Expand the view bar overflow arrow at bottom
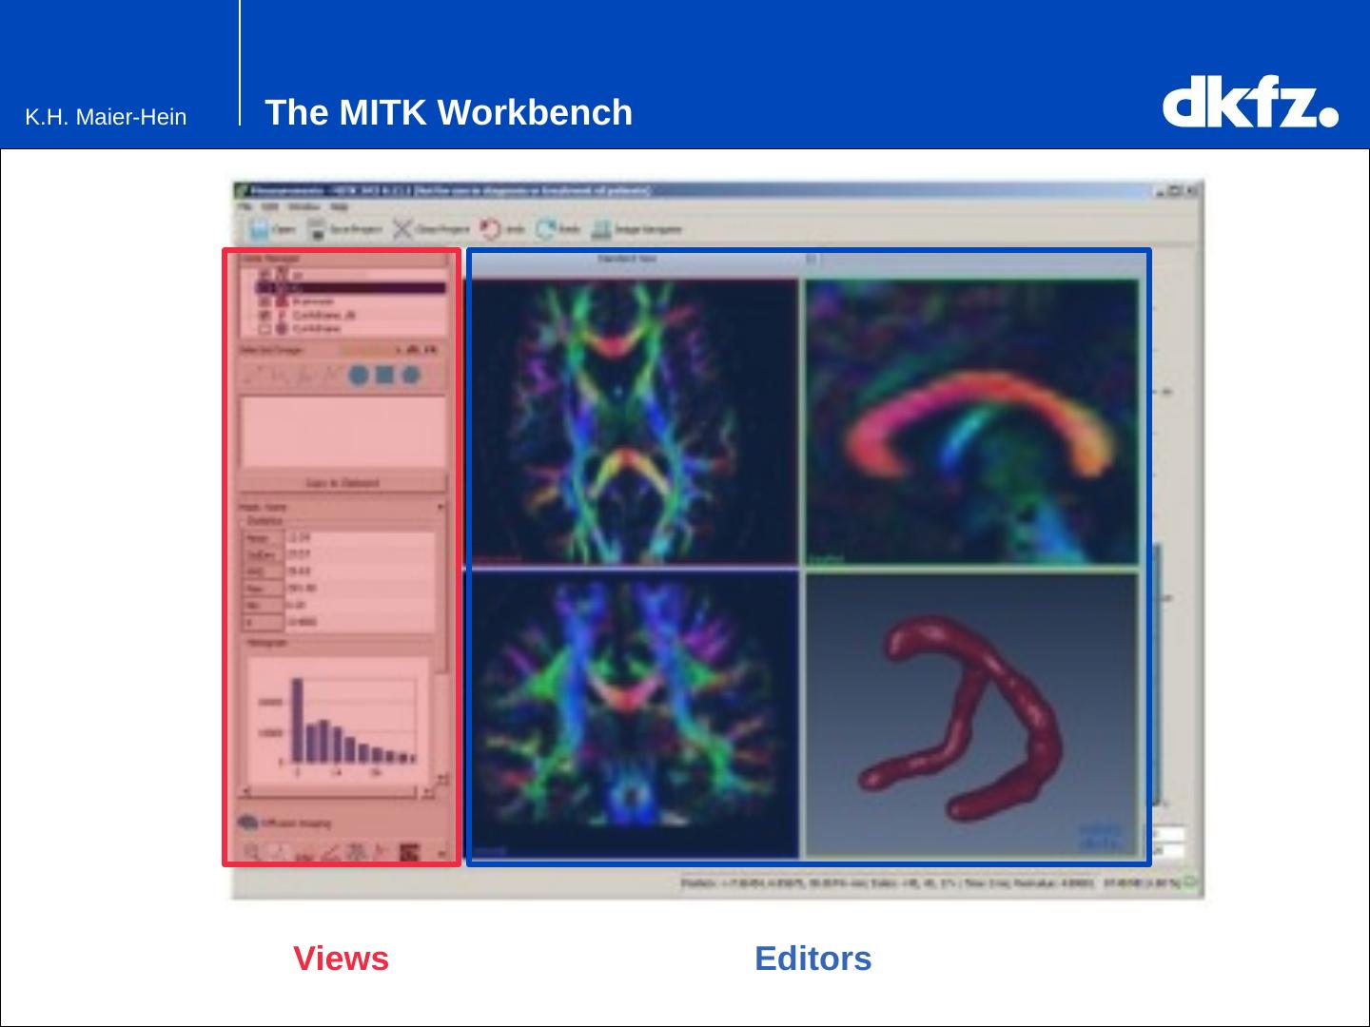The image size is (1370, 1027). (441, 853)
